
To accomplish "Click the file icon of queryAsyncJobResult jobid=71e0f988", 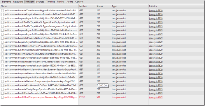I will coord(2,34).
